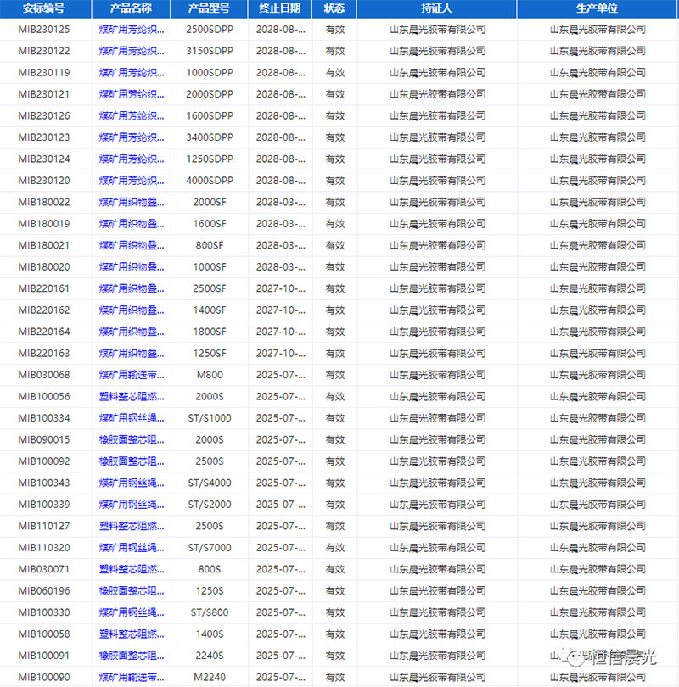The image size is (679, 687).
Task: Click the 产品名称 column header
Action: tap(131, 8)
